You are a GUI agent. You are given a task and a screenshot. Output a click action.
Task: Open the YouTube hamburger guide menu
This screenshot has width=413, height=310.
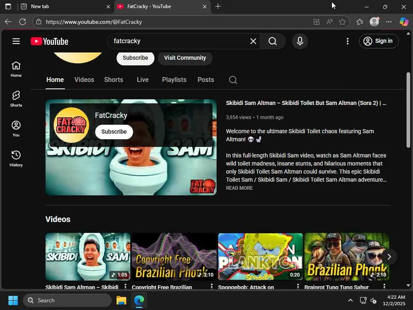pyautogui.click(x=16, y=41)
